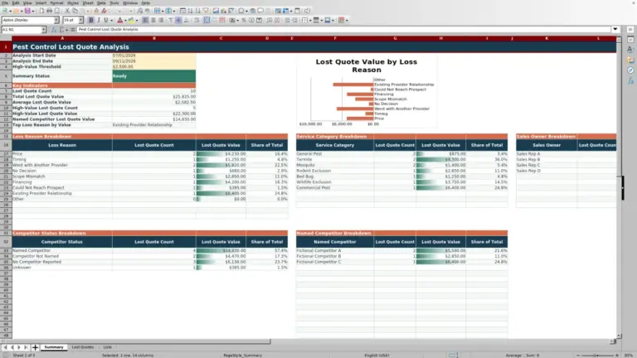637x358 pixels.
Task: Open the font size dropdown
Action: click(x=80, y=20)
